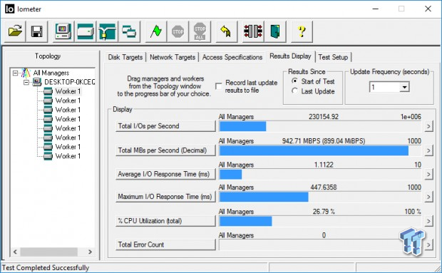Open chooser arrow for Average I/O Response Time
Viewport: 442px width, 273px height.
click(428, 175)
